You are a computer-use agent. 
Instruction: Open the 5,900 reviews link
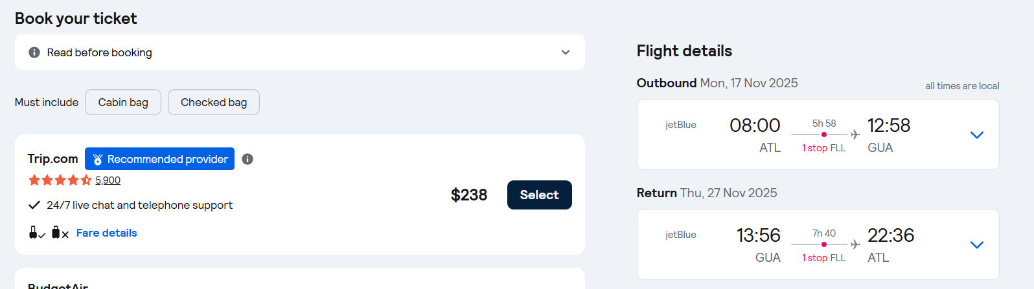click(108, 180)
